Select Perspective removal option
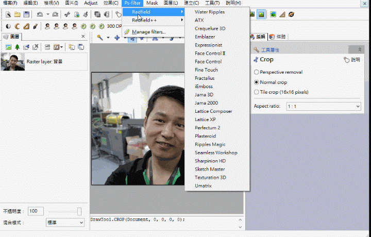 [257, 72]
